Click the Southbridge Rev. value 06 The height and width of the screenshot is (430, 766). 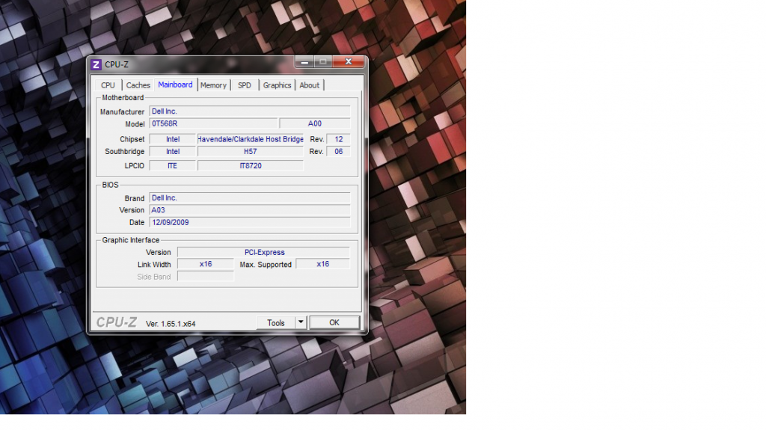pos(339,152)
